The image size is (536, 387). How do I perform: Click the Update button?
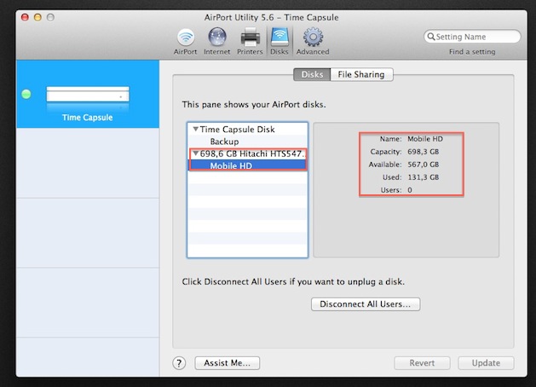click(486, 363)
